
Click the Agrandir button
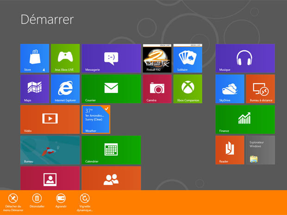click(x=61, y=201)
